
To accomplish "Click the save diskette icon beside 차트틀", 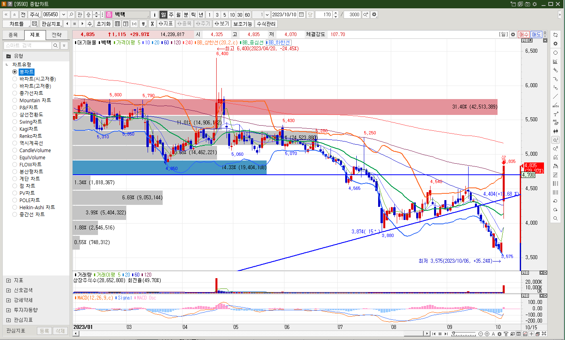I will 35,24.
